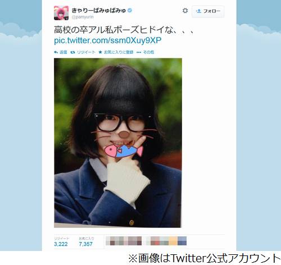The height and width of the screenshot is (265, 281).
Task: View the attached yearbook photo
Action: point(118,143)
